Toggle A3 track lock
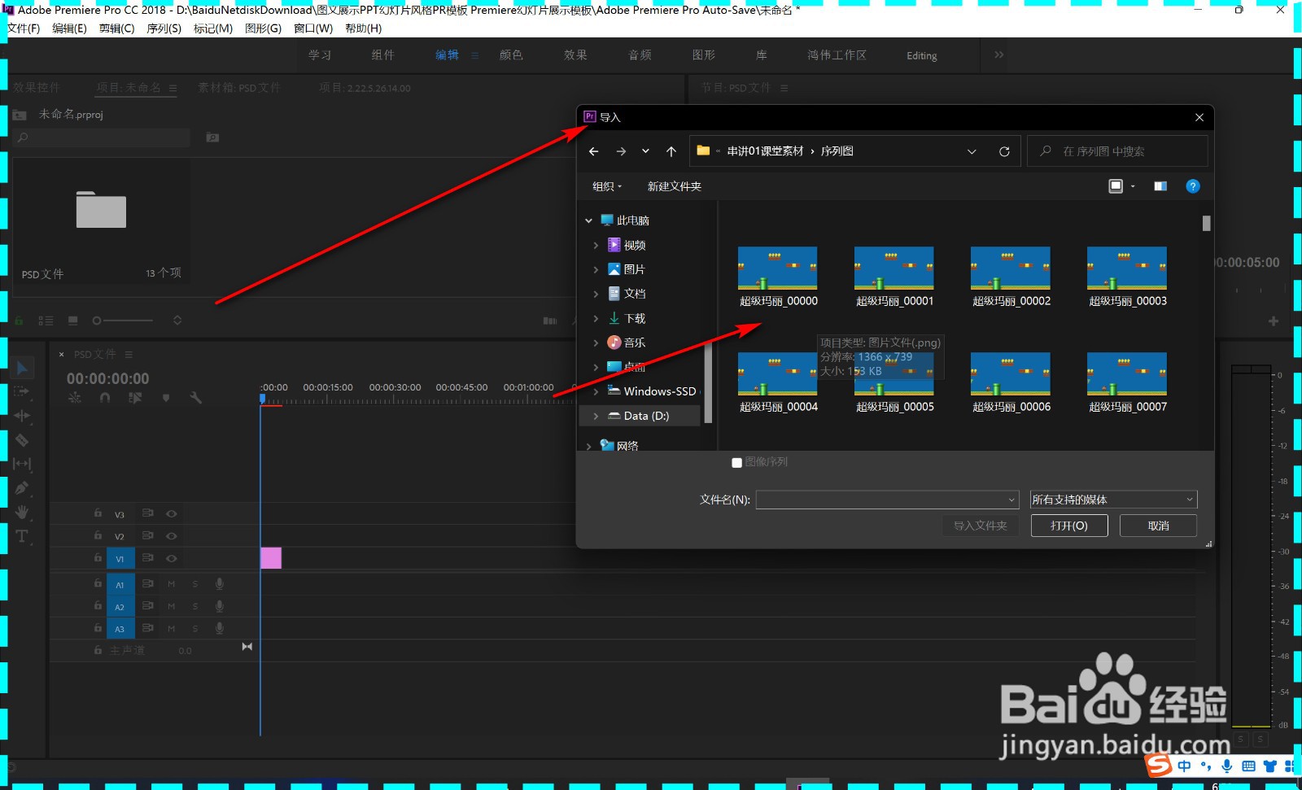Screen dimensions: 1302x790 click(98, 628)
